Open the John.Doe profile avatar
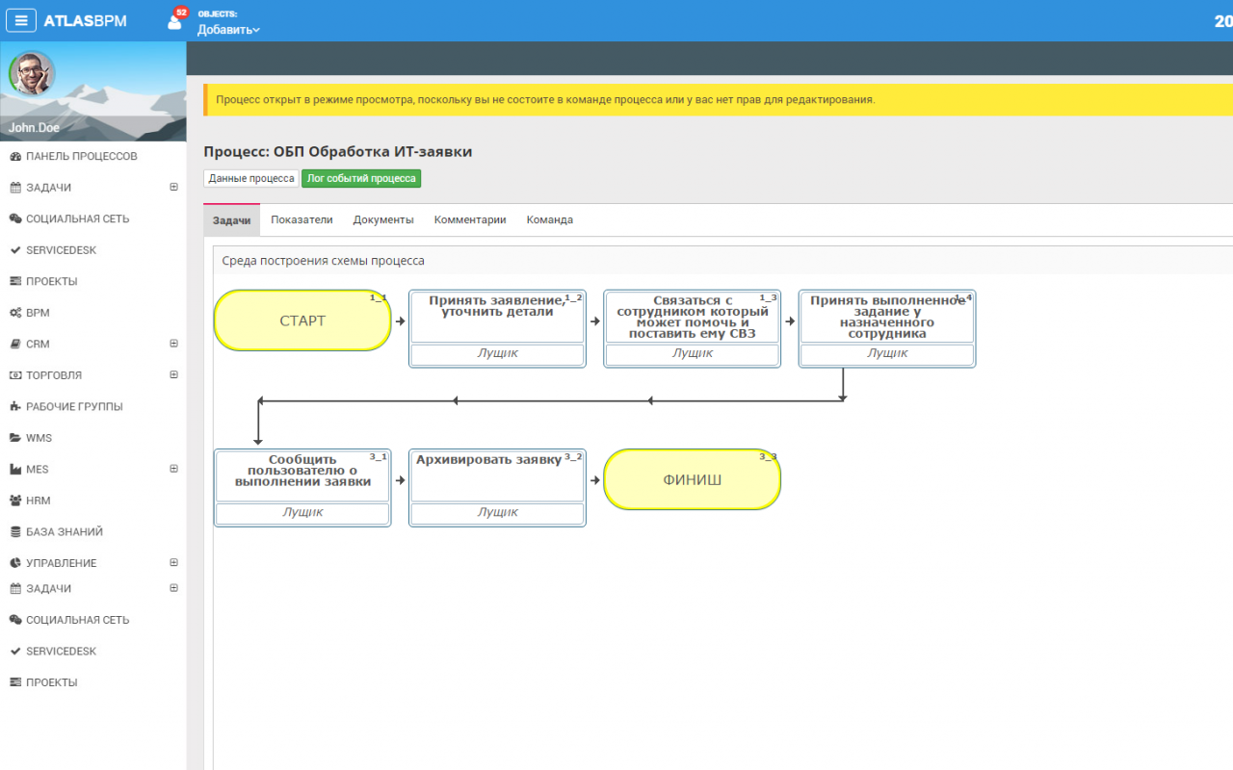Viewport: 1233px width, 770px height. pyautogui.click(x=32, y=73)
